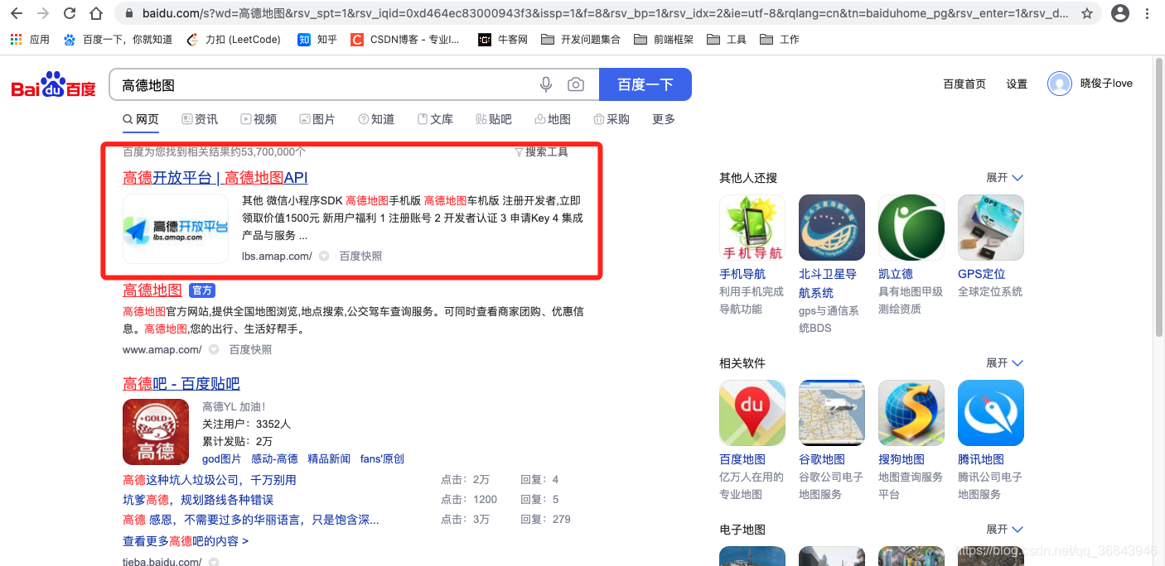This screenshot has height=566, width=1165.
Task: Click the 百度一下 search button
Action: point(645,84)
